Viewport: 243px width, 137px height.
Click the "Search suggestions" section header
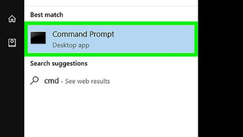[x=59, y=64]
